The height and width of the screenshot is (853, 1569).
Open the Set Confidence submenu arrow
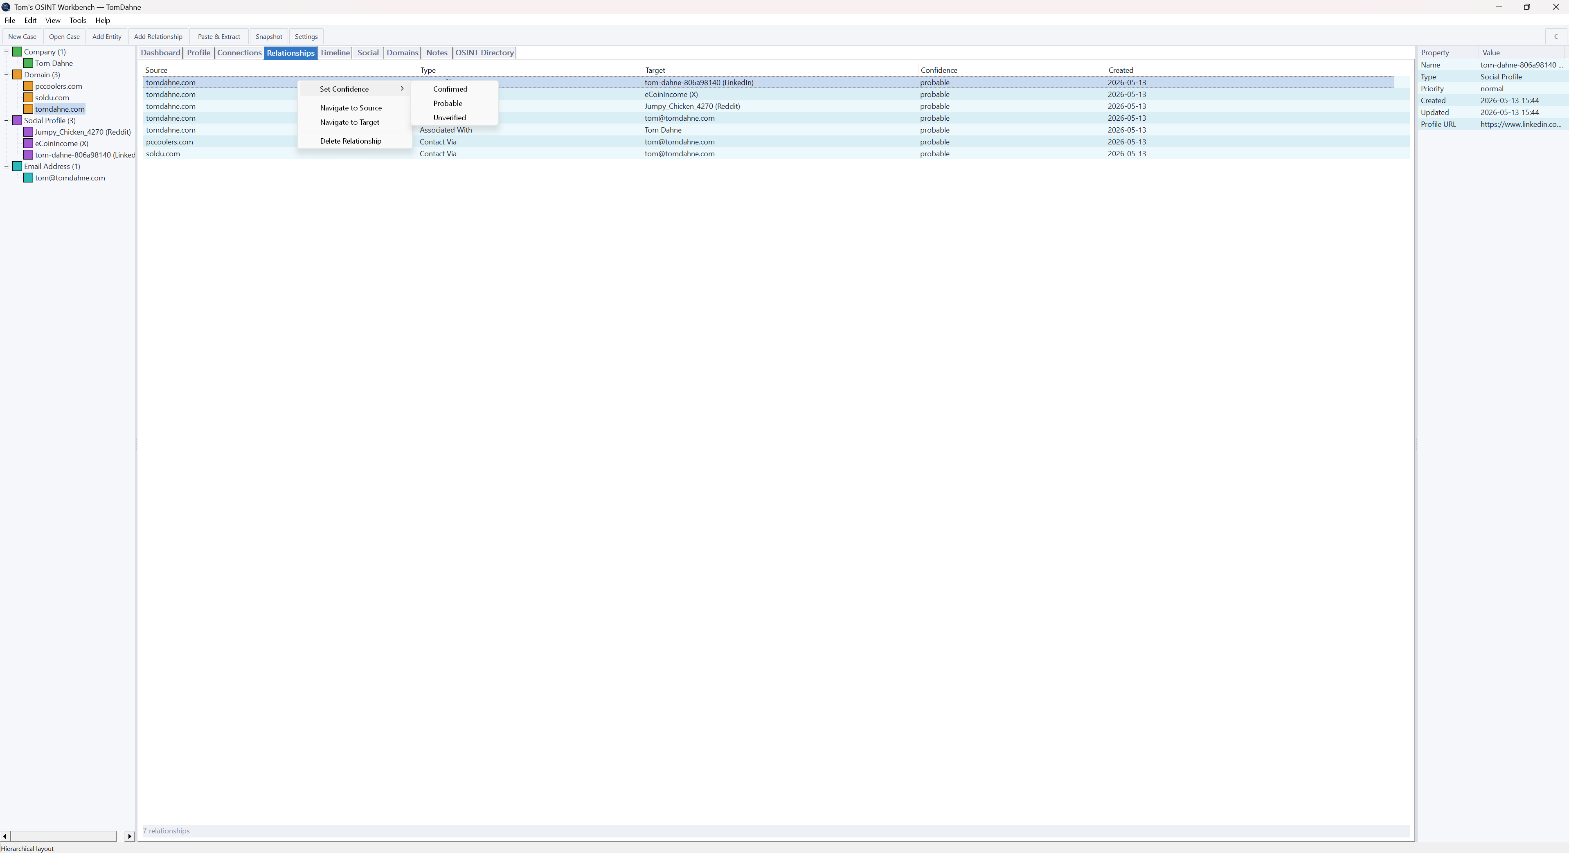click(402, 89)
